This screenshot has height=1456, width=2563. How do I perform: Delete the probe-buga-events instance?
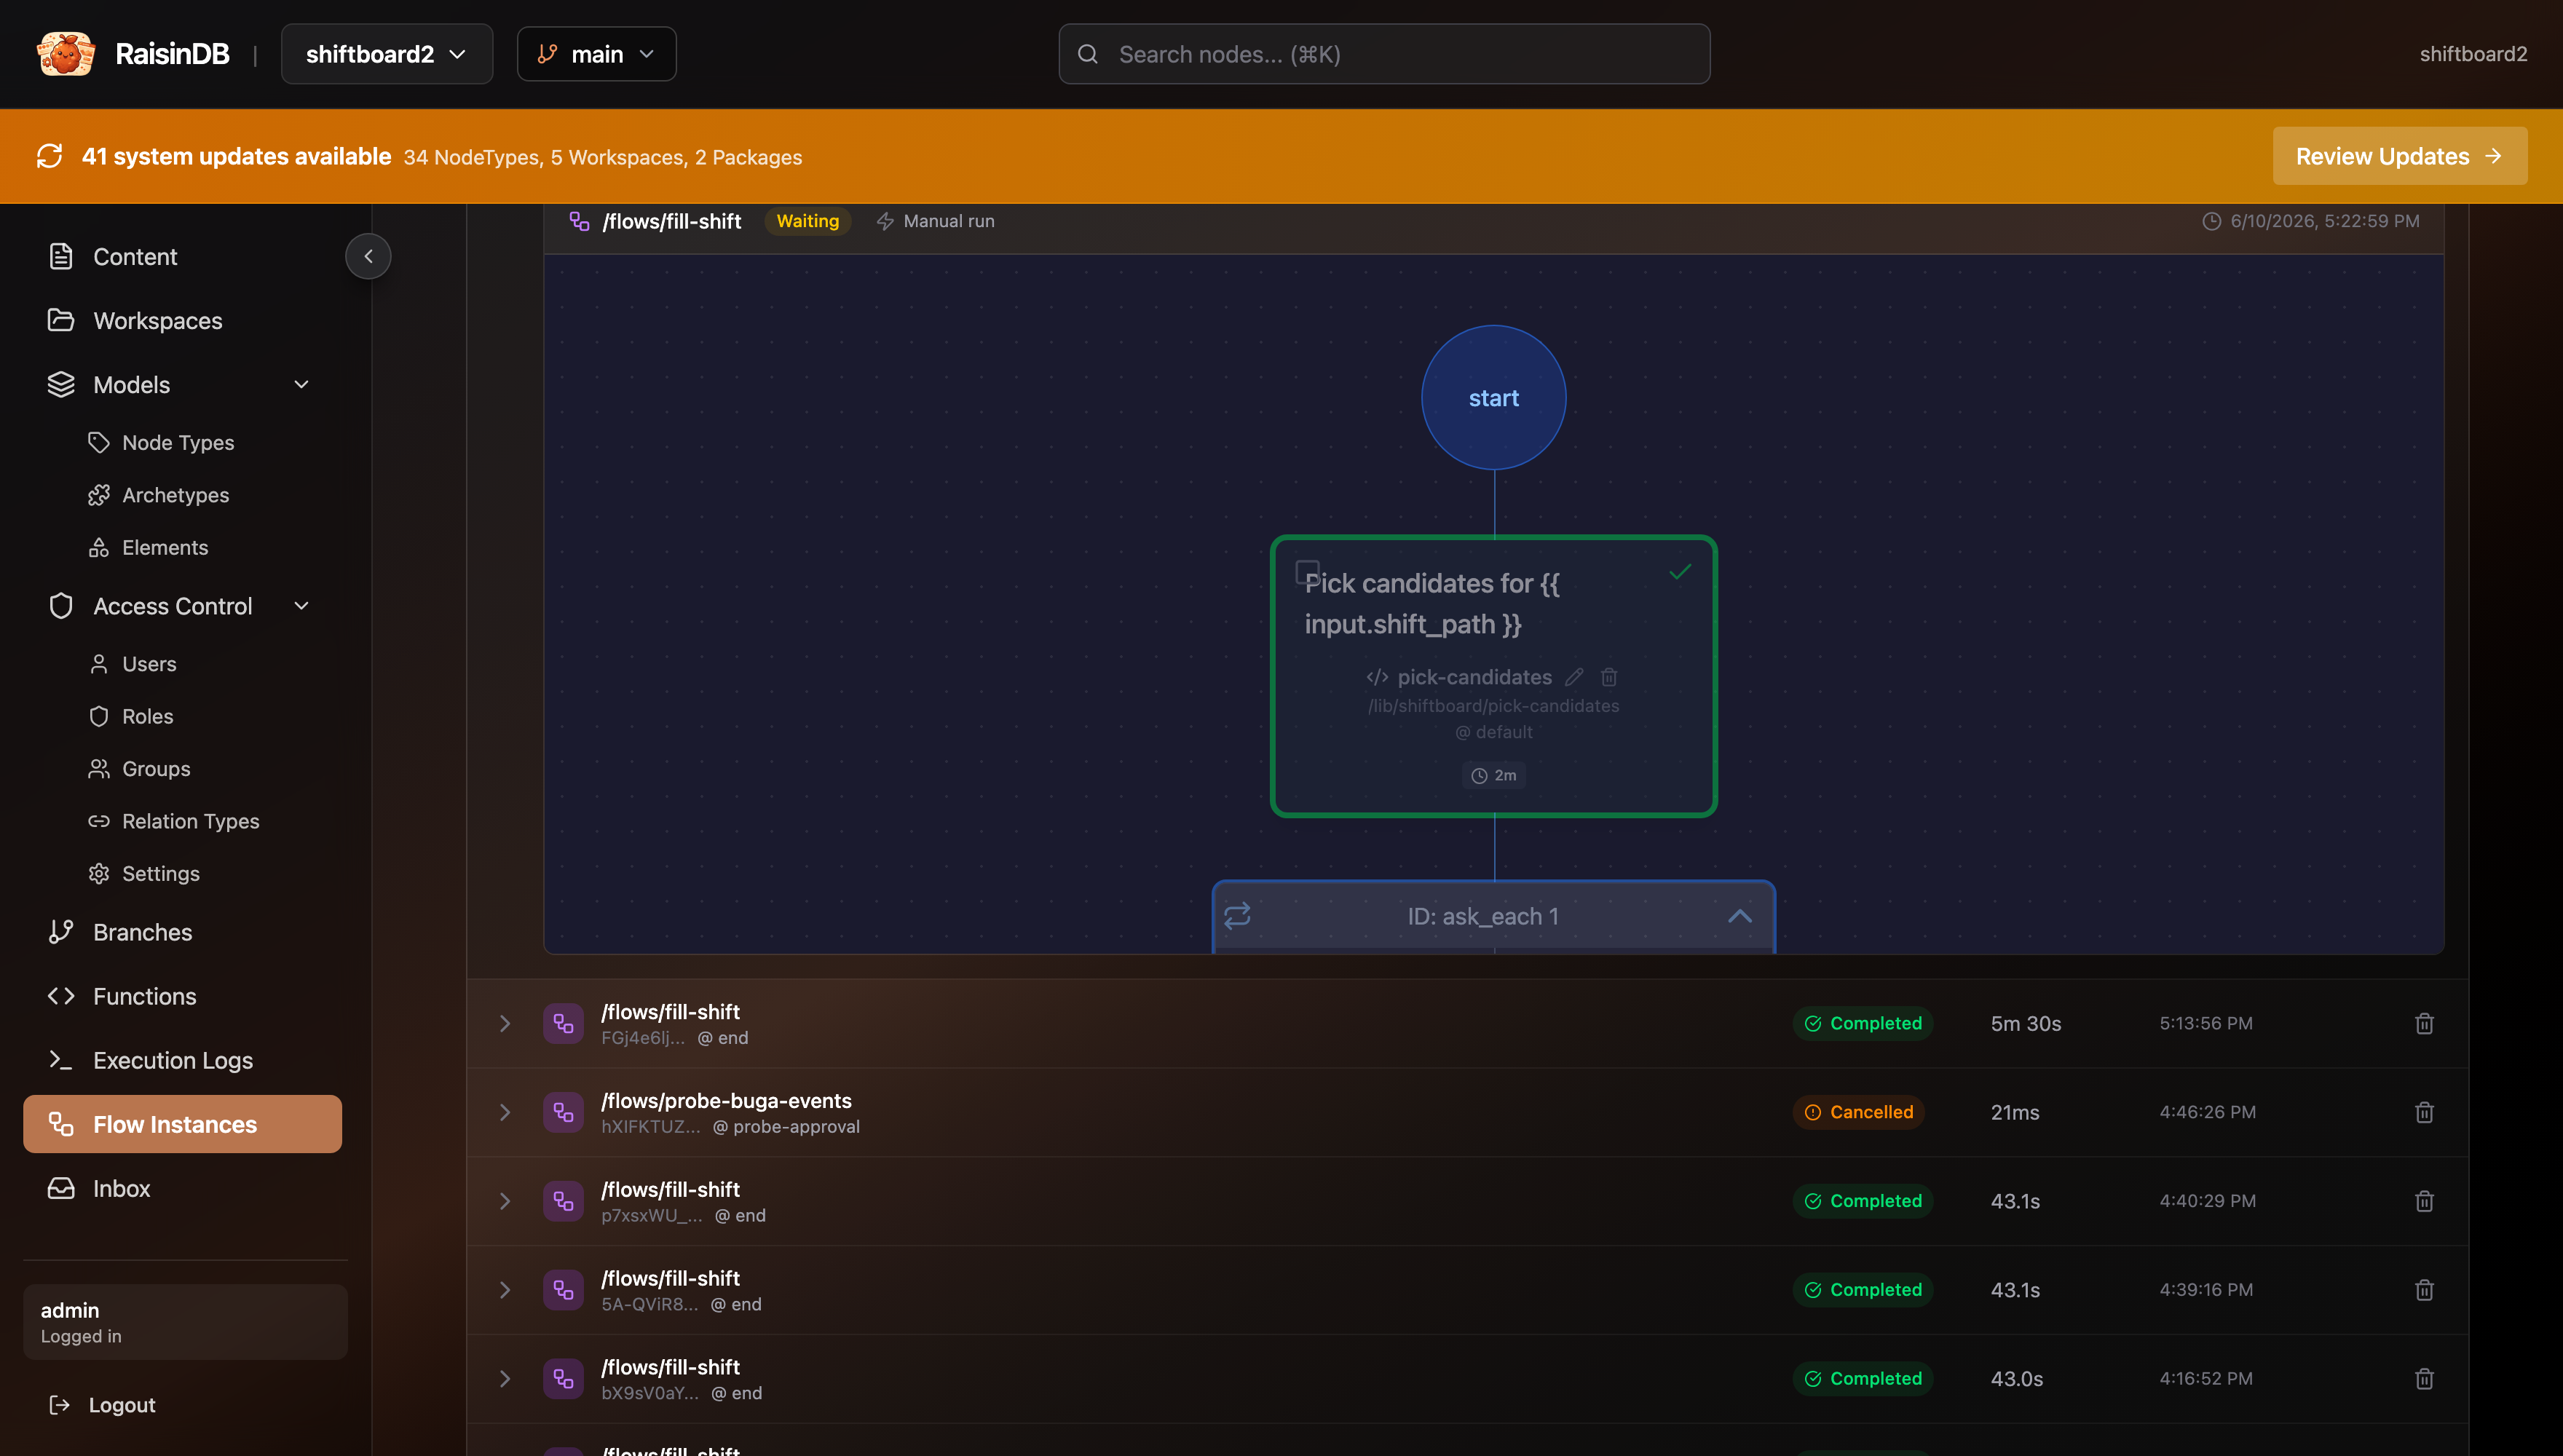click(2424, 1112)
